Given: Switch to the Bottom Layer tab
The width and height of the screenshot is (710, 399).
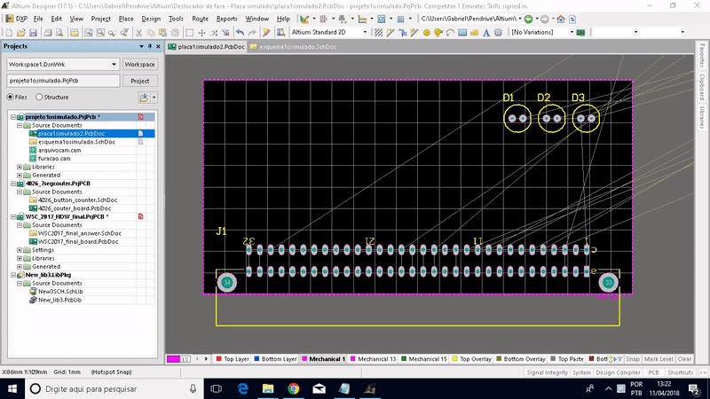Looking at the screenshot, I should tap(275, 359).
